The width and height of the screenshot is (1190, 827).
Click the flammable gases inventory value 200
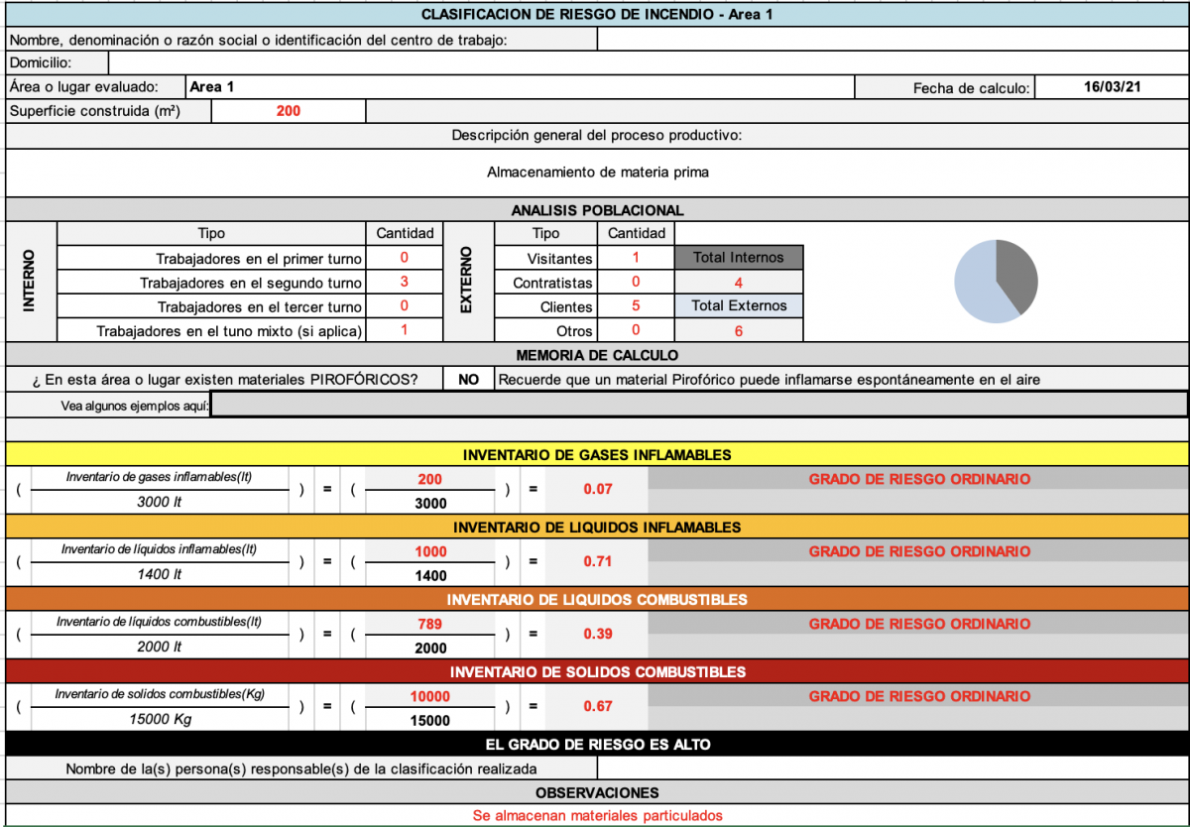pos(429,479)
